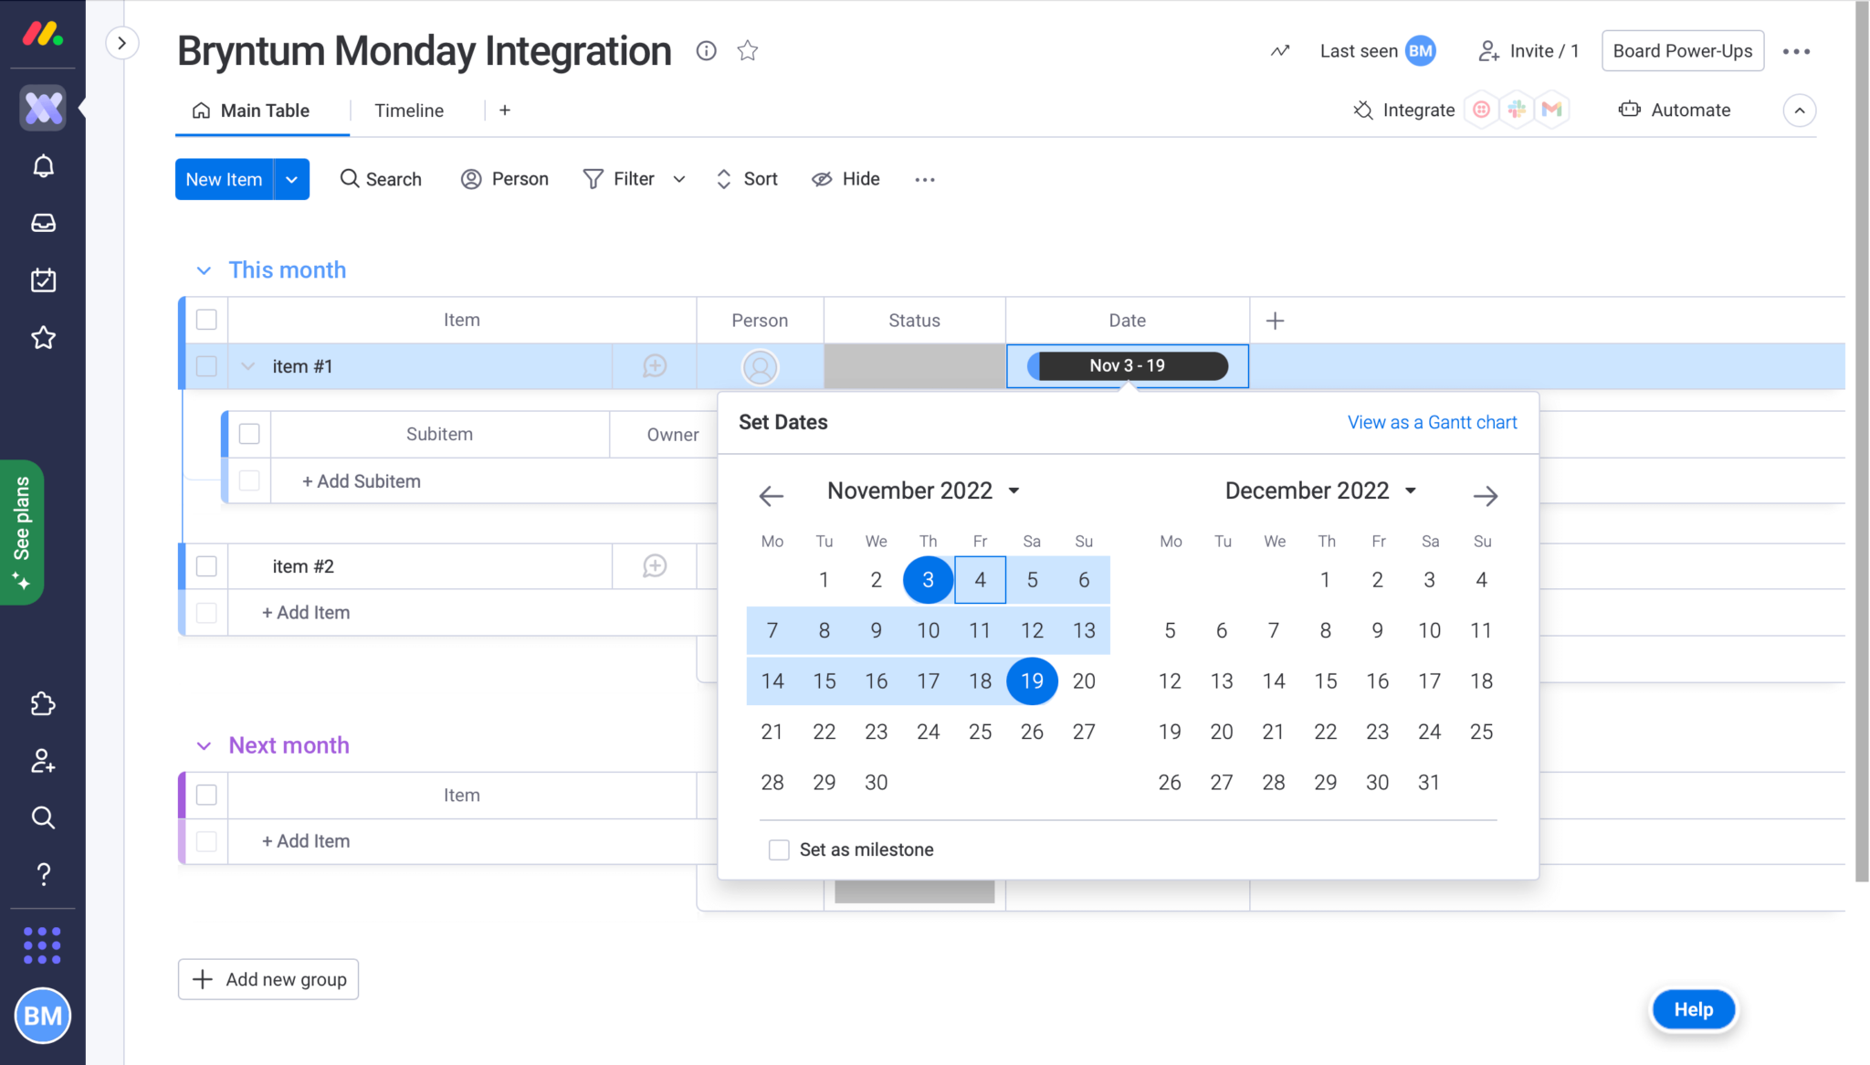
Task: Open Board Power-Ups
Action: pyautogui.click(x=1683, y=51)
